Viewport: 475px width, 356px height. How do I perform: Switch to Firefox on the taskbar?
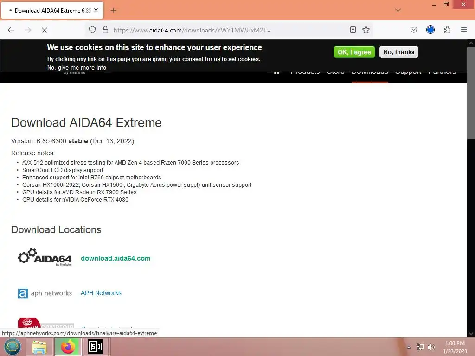[68, 347]
